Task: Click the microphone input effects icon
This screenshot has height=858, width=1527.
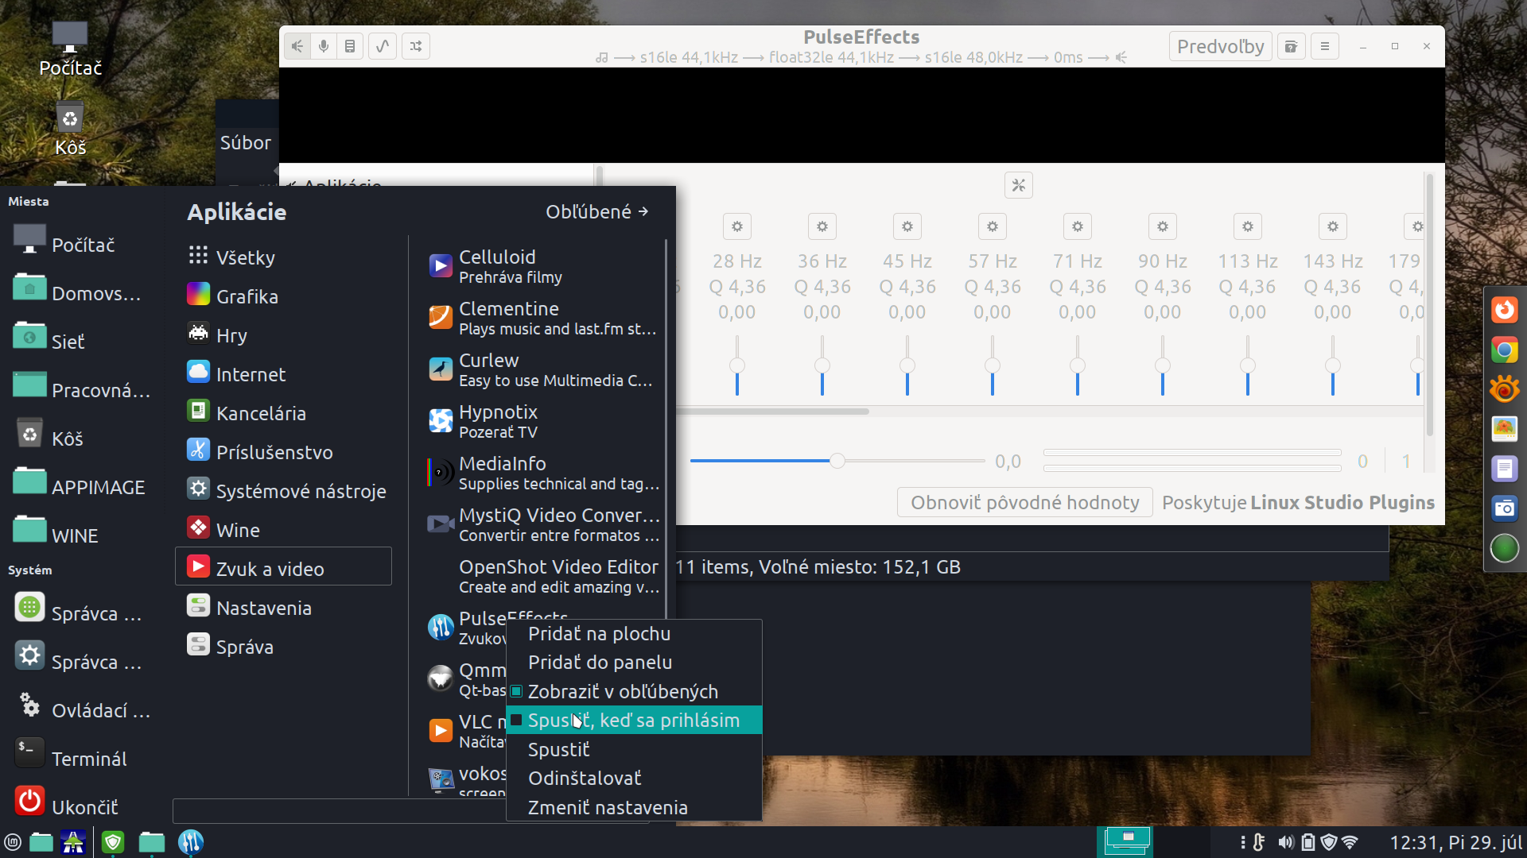Action: point(323,46)
